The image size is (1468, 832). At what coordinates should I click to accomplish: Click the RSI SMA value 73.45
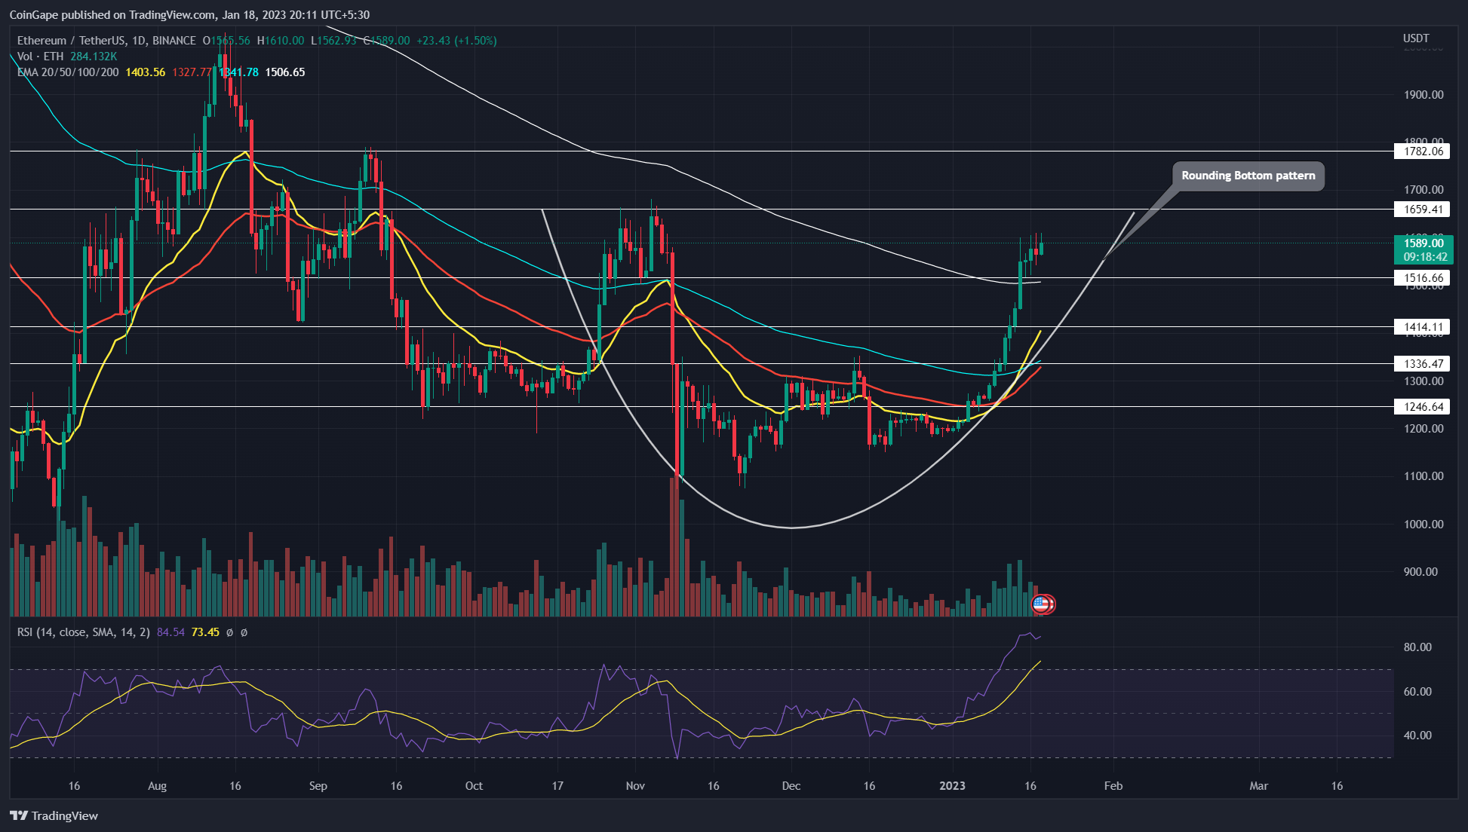coord(205,632)
